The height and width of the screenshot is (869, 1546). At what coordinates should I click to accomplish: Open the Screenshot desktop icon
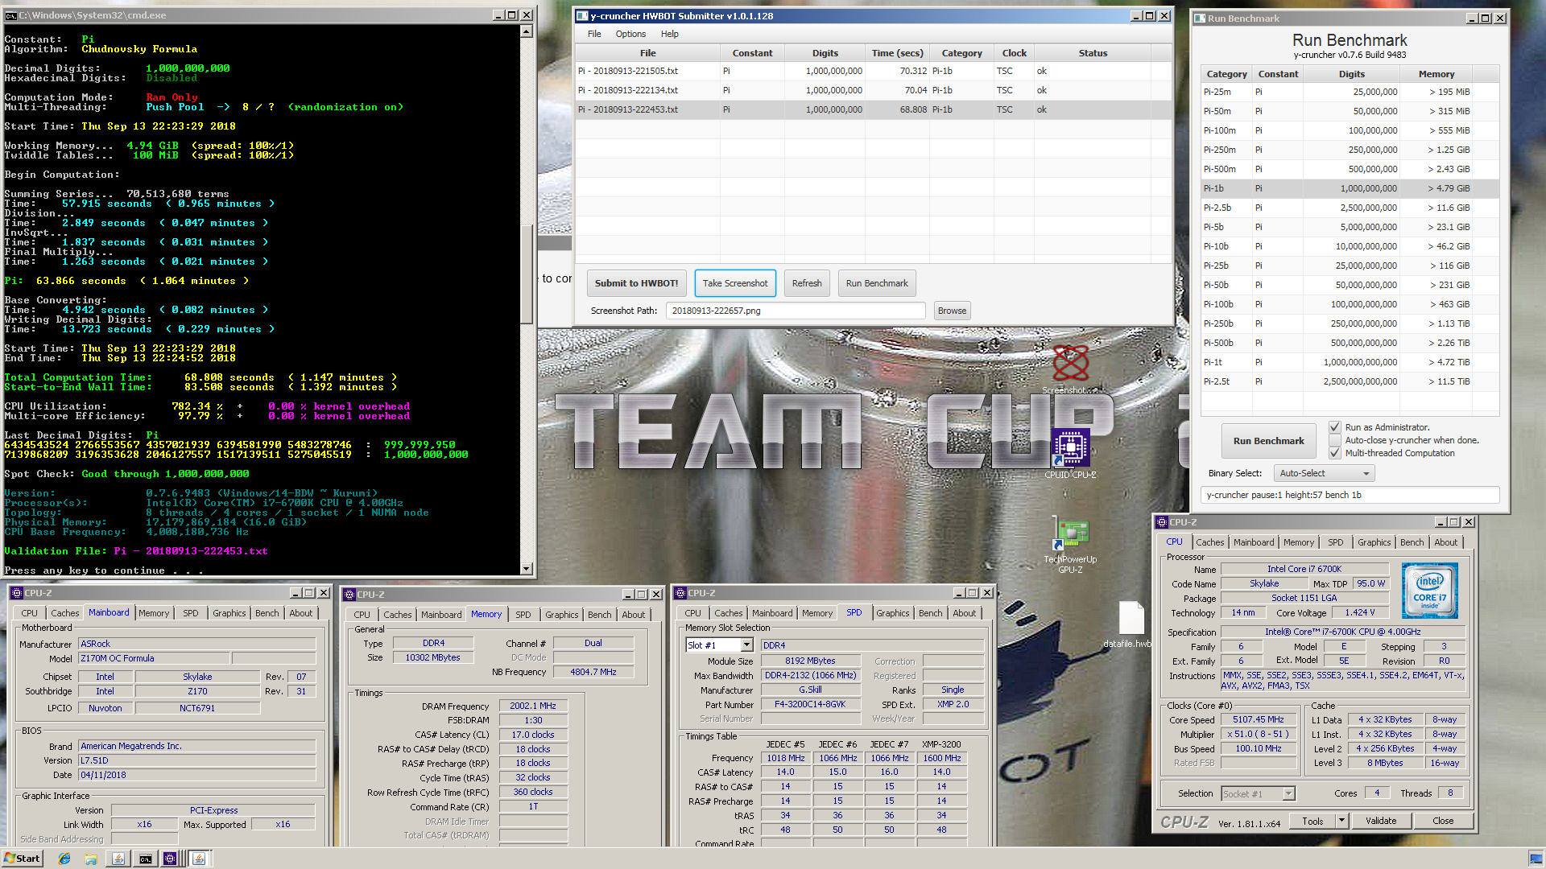(x=1071, y=370)
